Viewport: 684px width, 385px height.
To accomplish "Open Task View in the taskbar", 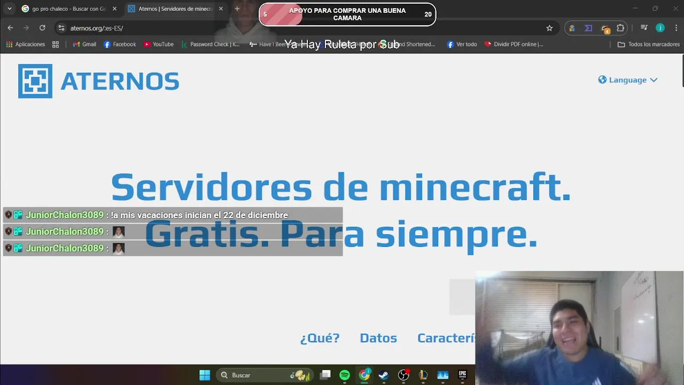I will point(325,375).
